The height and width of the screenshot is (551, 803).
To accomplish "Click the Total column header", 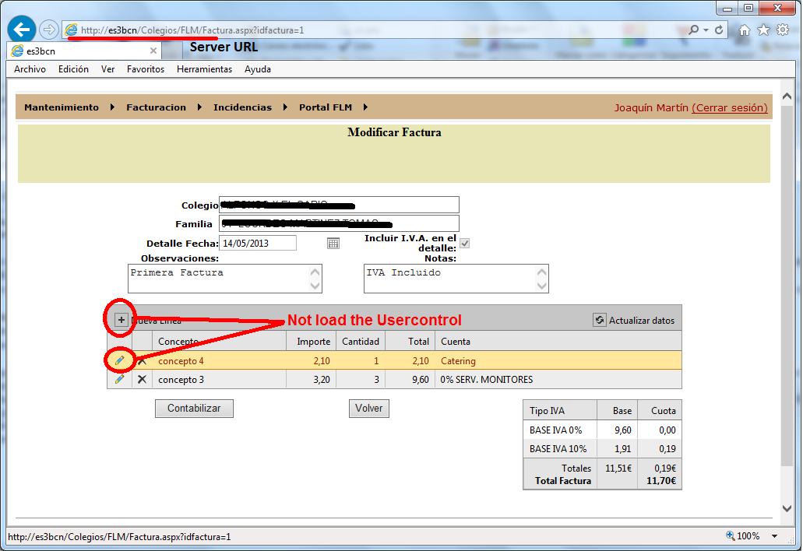I will coord(410,341).
